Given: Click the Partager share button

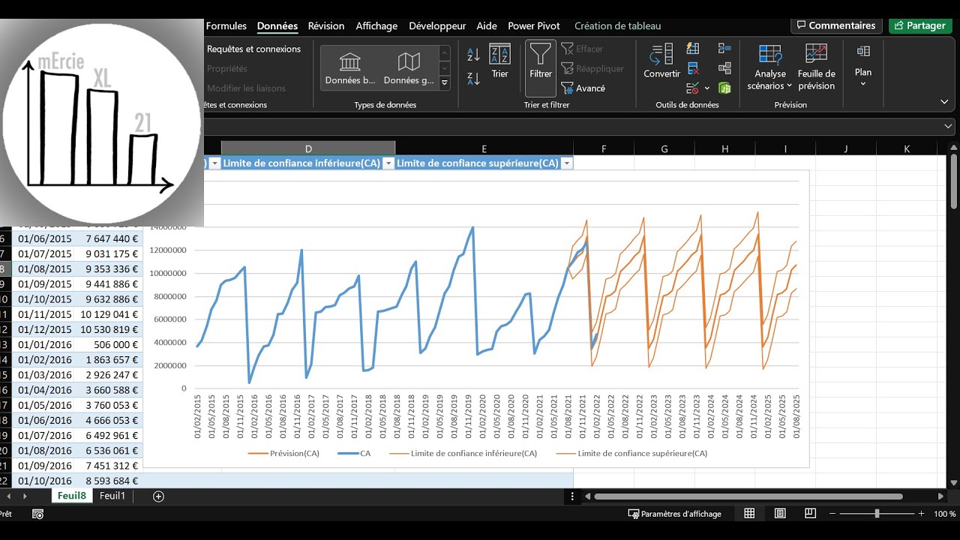Looking at the screenshot, I should (x=920, y=25).
